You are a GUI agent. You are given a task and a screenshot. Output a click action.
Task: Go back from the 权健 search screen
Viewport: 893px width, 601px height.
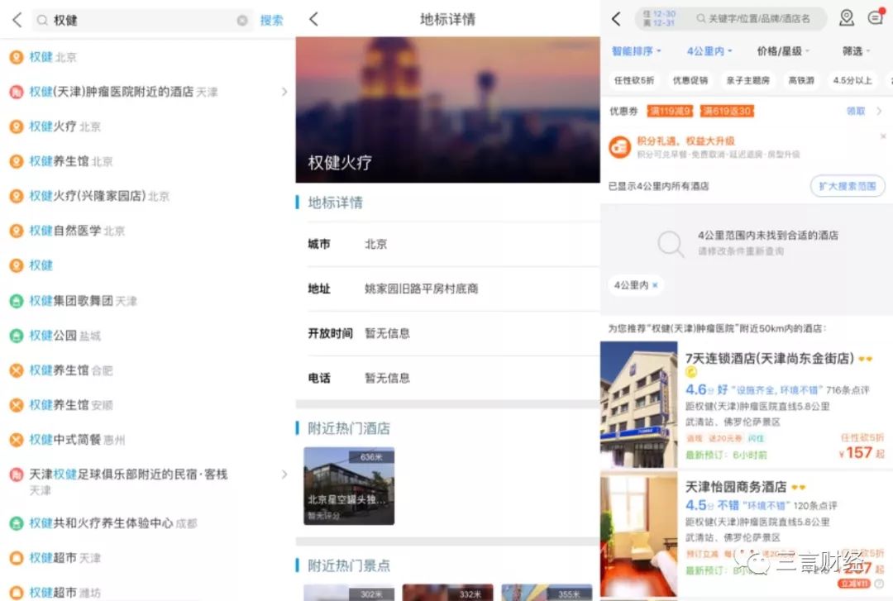pyautogui.click(x=17, y=21)
